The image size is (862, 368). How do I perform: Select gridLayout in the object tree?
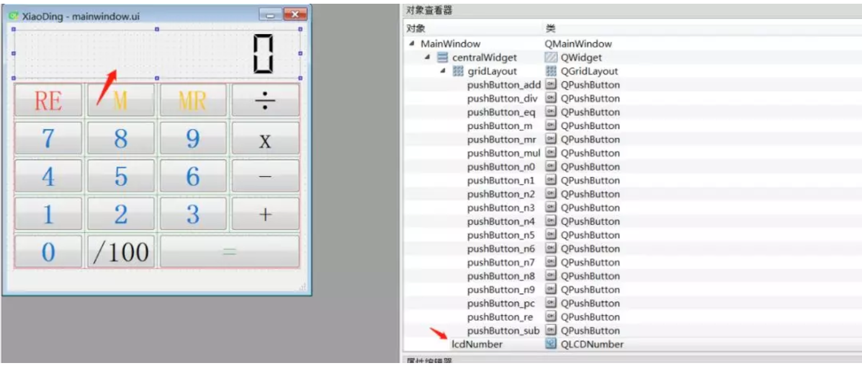click(x=492, y=71)
